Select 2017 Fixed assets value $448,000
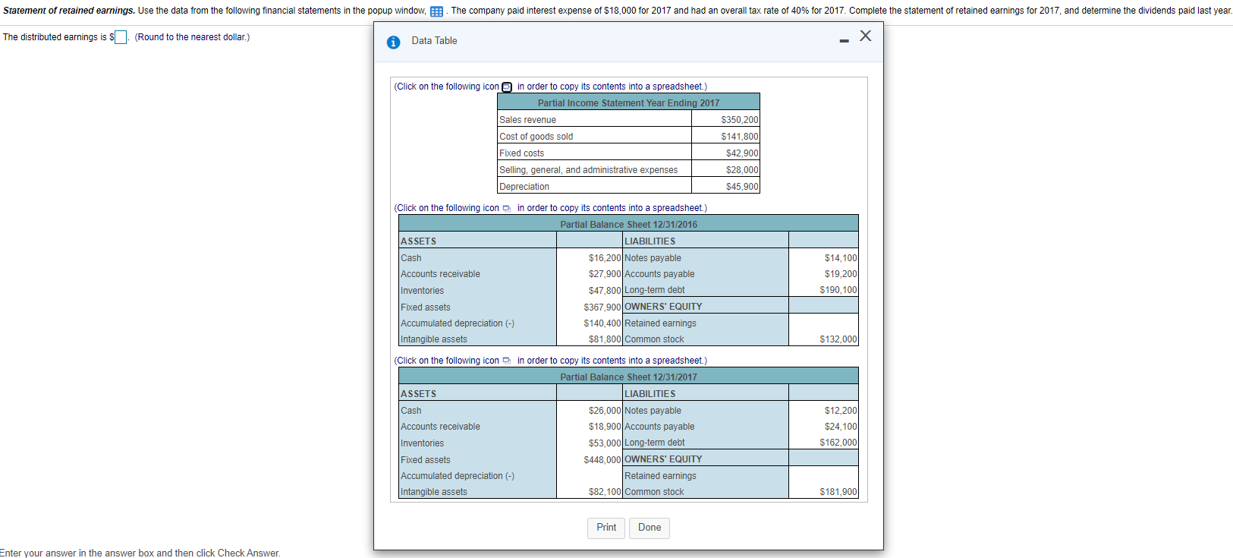The height and width of the screenshot is (558, 1233). [x=602, y=460]
